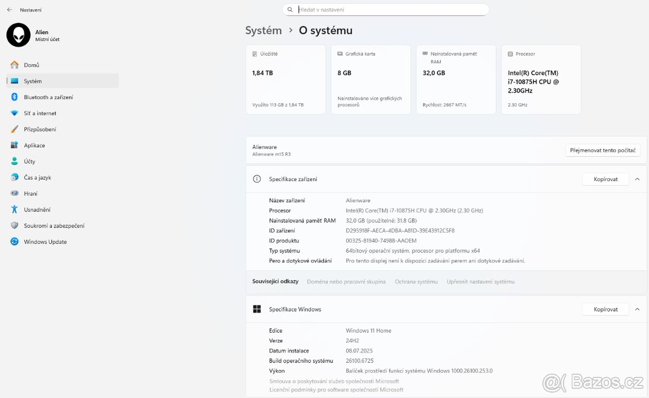Select the Přizpůsobení paintbrush icon

click(x=15, y=129)
